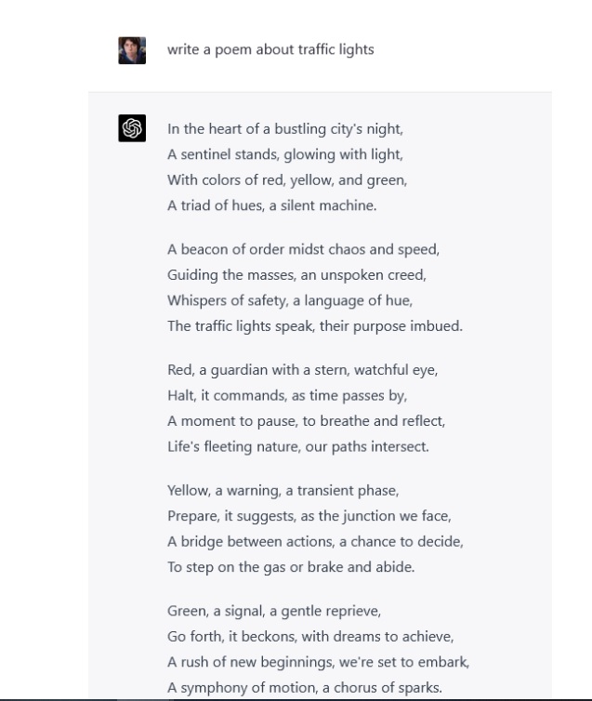Click the line 'Whispers of safety, a language of hue'
Image resolution: width=592 pixels, height=701 pixels.
[290, 300]
